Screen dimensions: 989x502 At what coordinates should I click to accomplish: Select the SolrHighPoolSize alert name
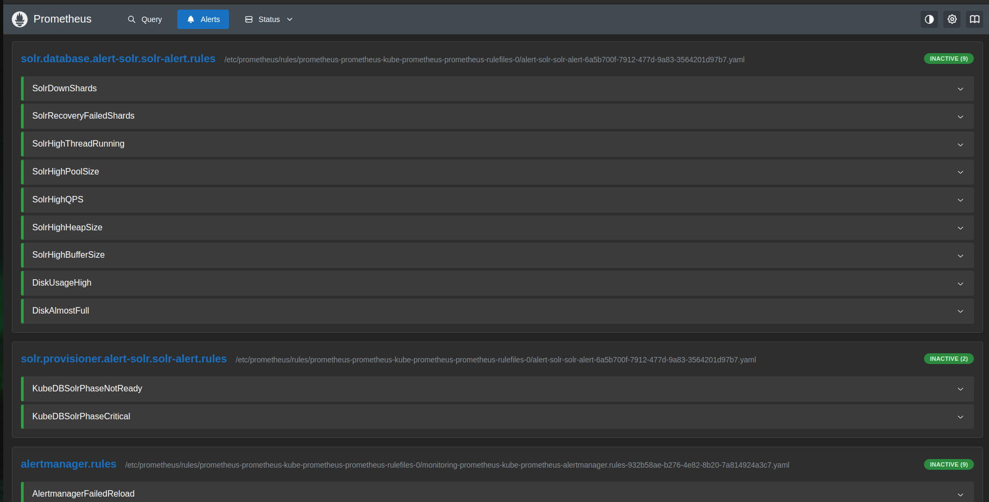pos(66,172)
